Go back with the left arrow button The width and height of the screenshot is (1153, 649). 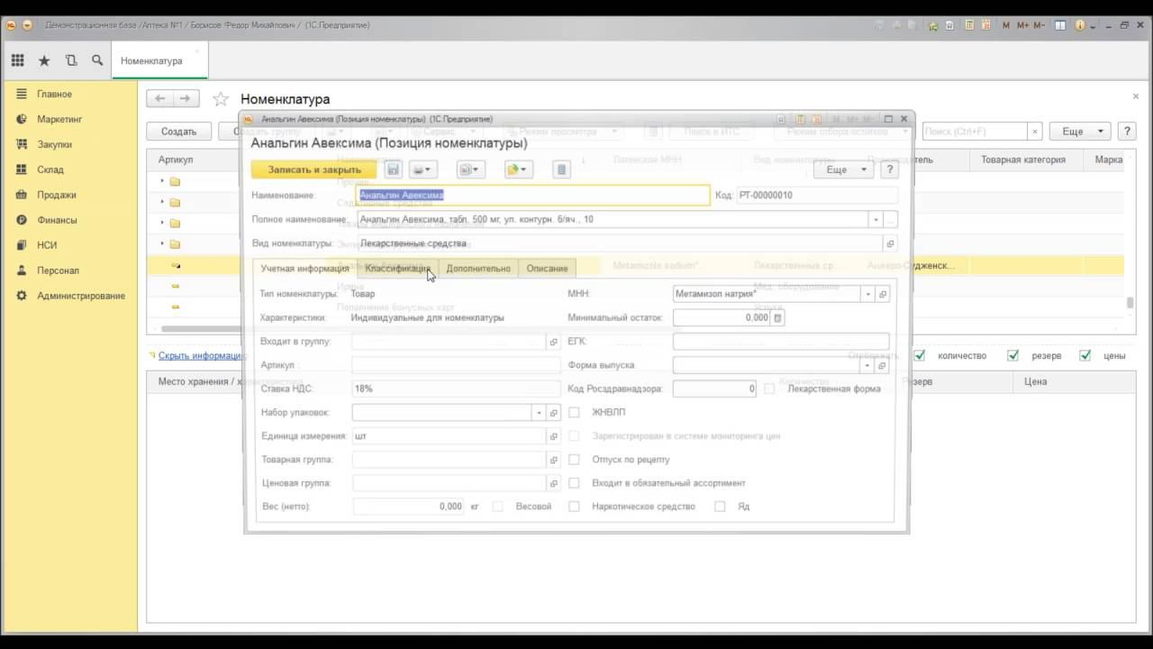[160, 98]
